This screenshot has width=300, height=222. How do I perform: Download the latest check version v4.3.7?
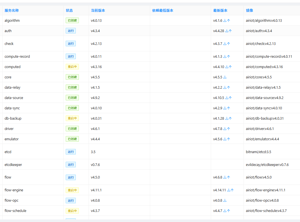tap(225, 44)
